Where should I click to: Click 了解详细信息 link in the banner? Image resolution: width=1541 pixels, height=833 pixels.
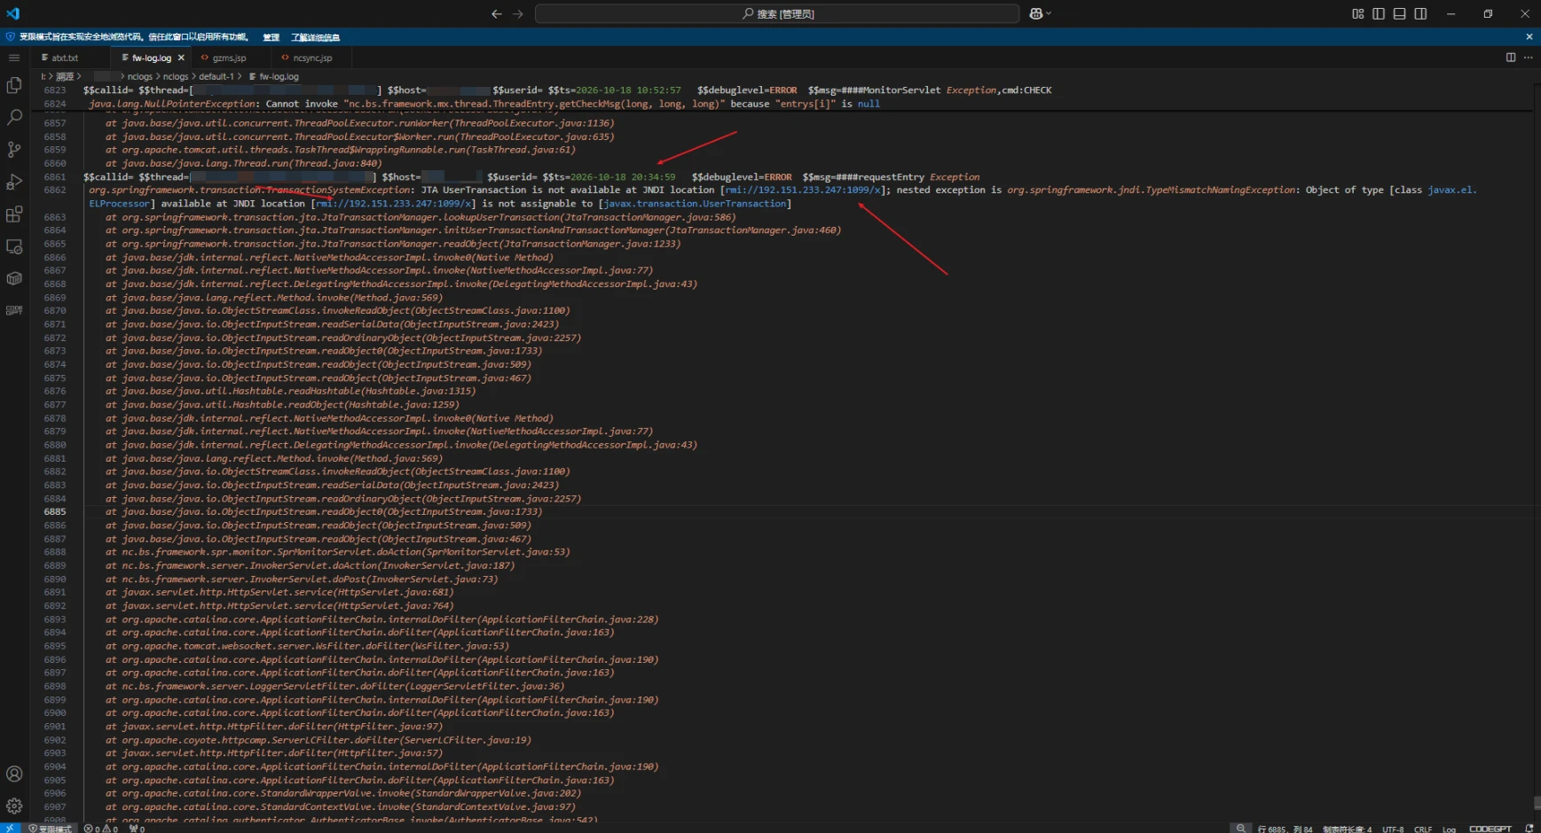315,37
